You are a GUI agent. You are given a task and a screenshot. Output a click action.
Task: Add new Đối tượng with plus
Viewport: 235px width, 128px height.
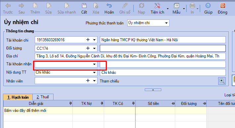click(88, 48)
